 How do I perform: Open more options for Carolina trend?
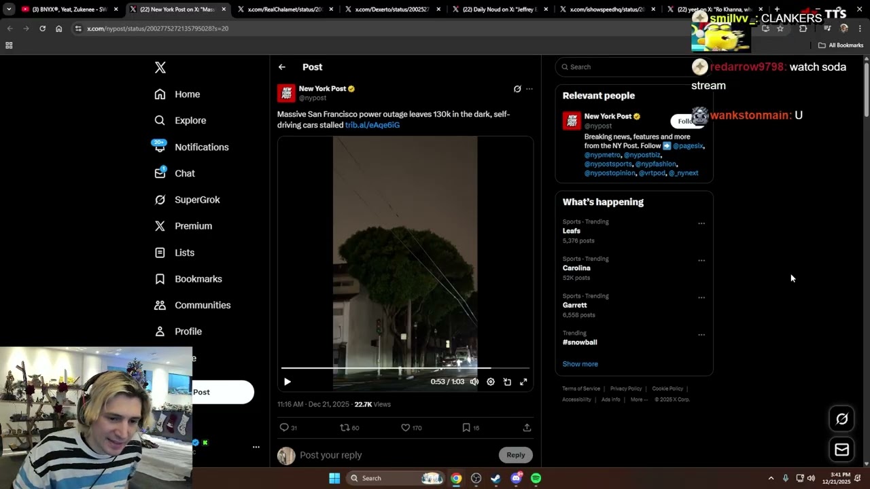click(x=701, y=261)
